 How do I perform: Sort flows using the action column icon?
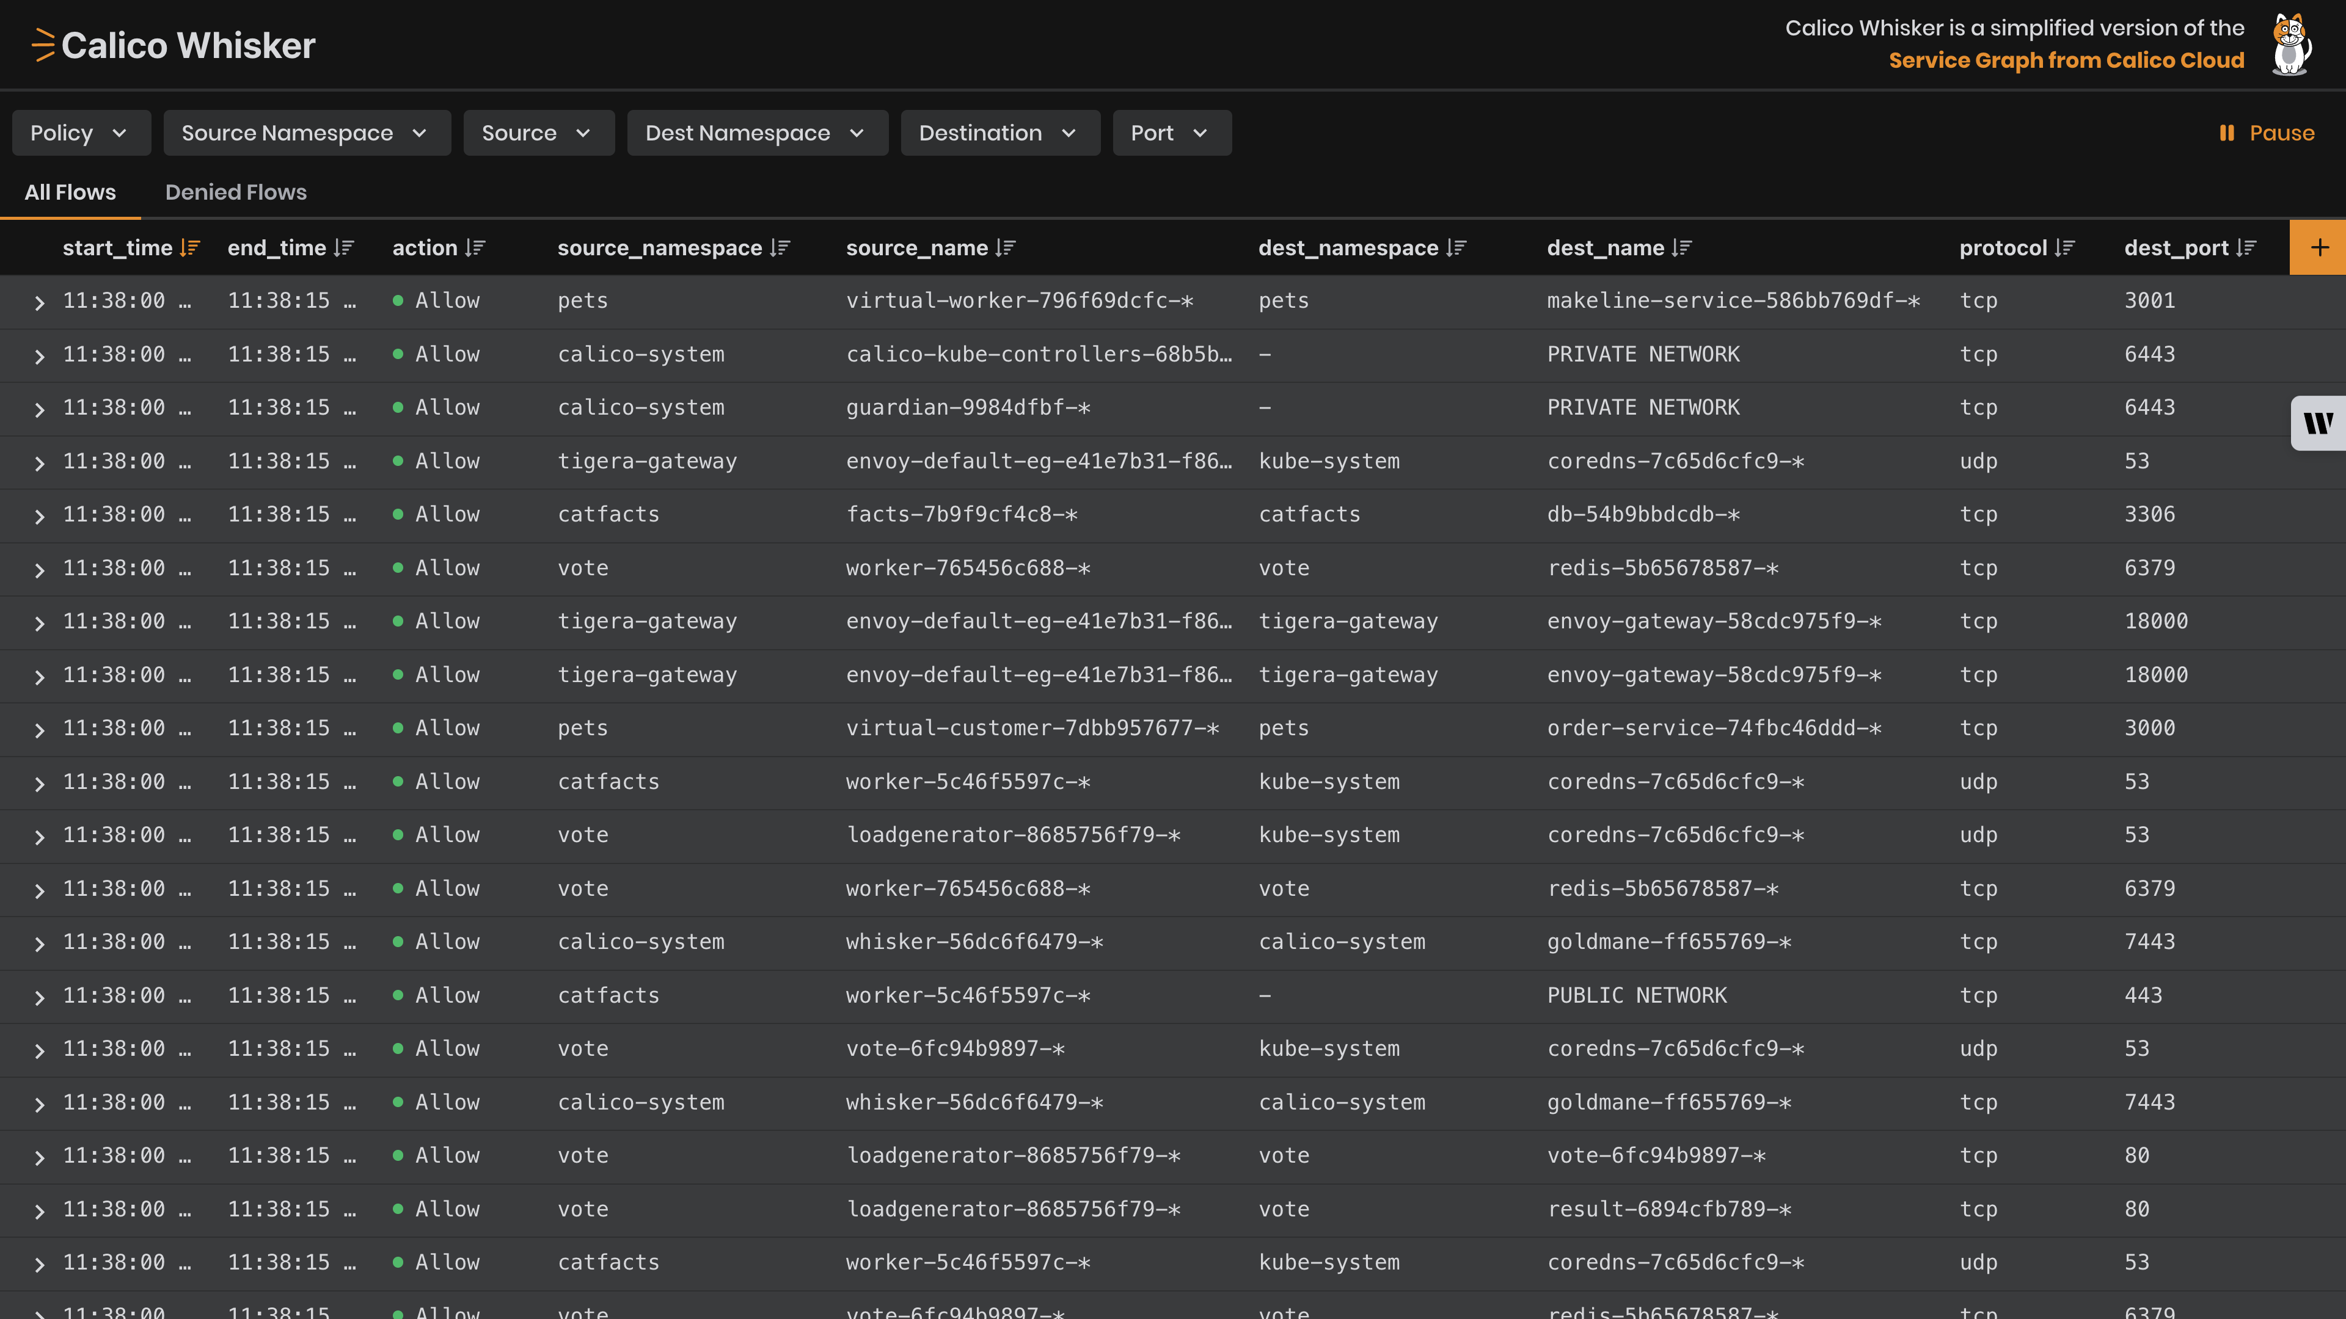[475, 247]
